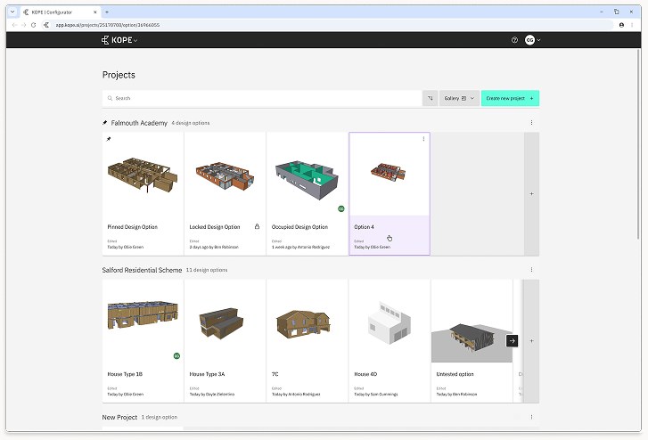Click the browser forward arrow
648x440 pixels.
[x=23, y=25]
